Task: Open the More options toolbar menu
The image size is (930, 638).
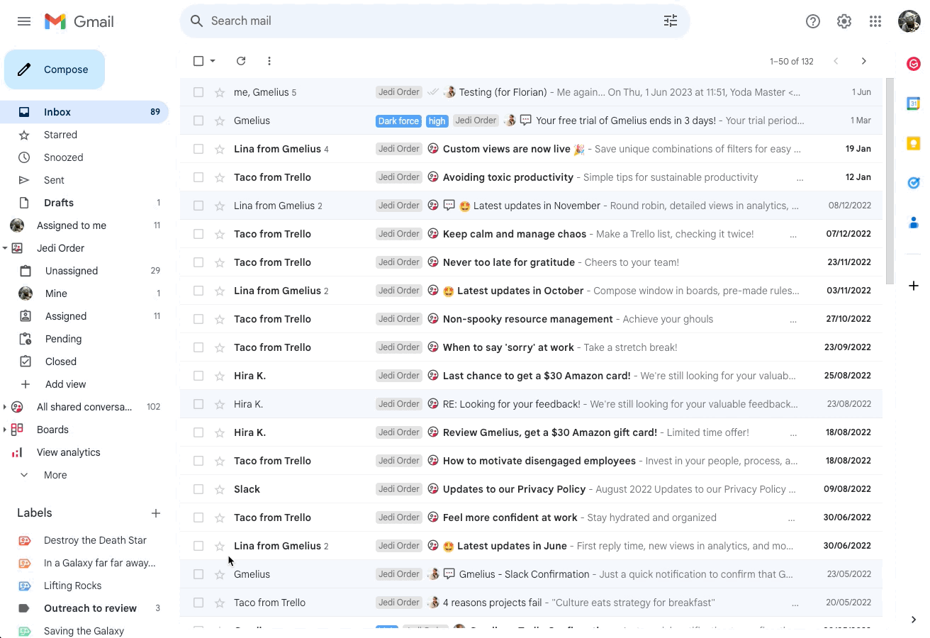Action: [x=269, y=61]
